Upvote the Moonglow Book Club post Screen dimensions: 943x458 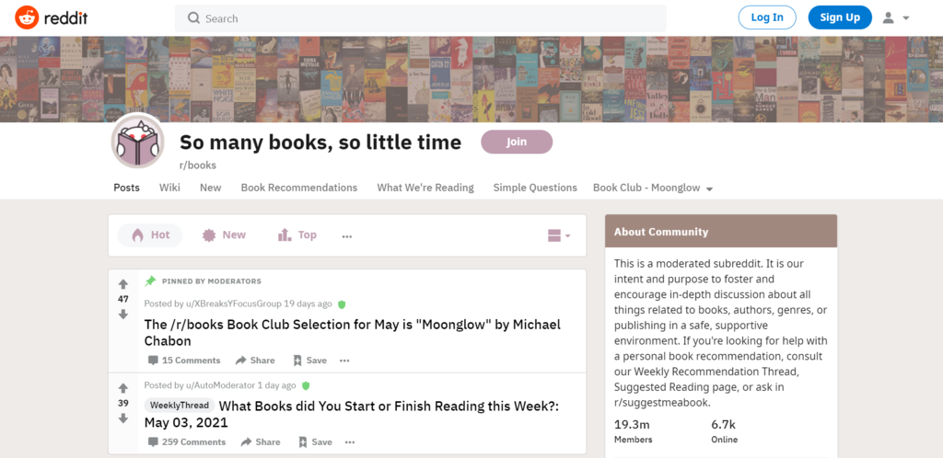coord(123,284)
